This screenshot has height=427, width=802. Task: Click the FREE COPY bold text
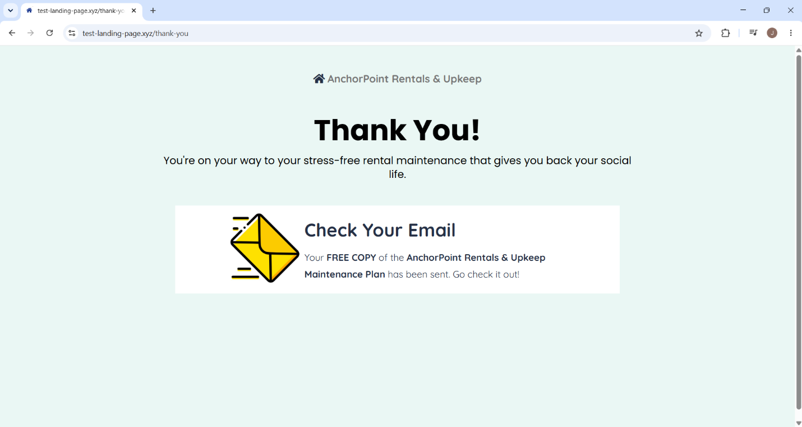point(351,258)
